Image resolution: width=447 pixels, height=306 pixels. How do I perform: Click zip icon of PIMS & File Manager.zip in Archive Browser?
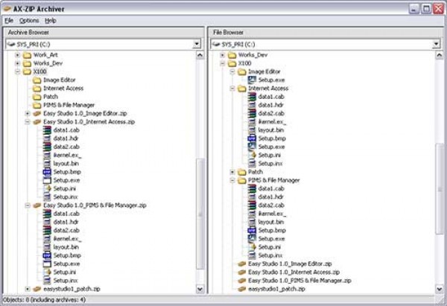(x=37, y=205)
